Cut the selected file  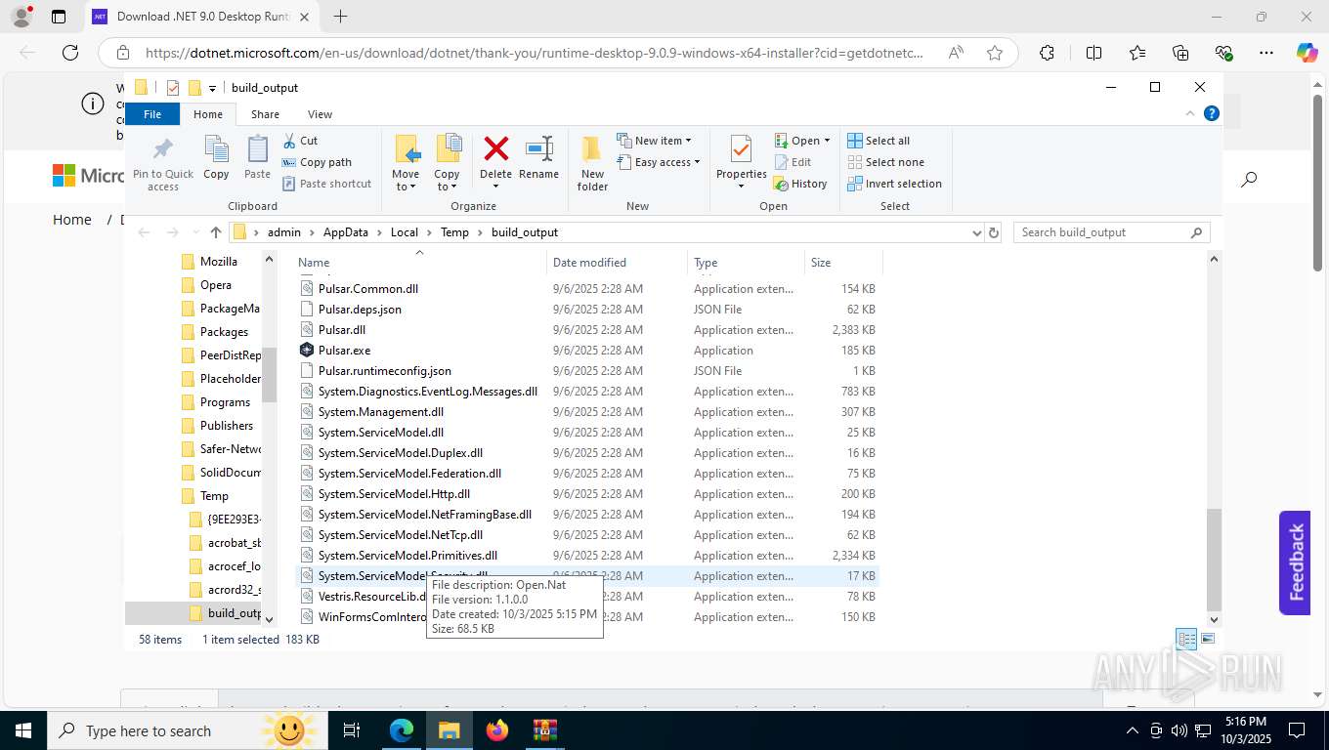click(x=300, y=141)
